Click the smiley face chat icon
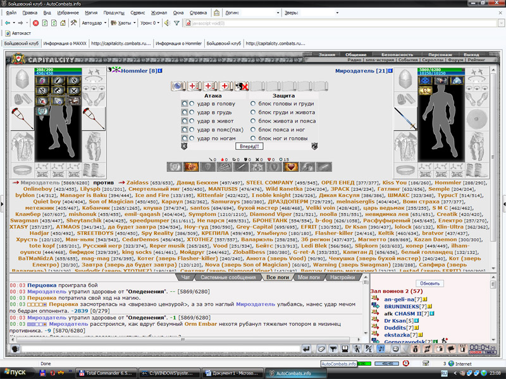Screen dimensions: 506x379 395,349
